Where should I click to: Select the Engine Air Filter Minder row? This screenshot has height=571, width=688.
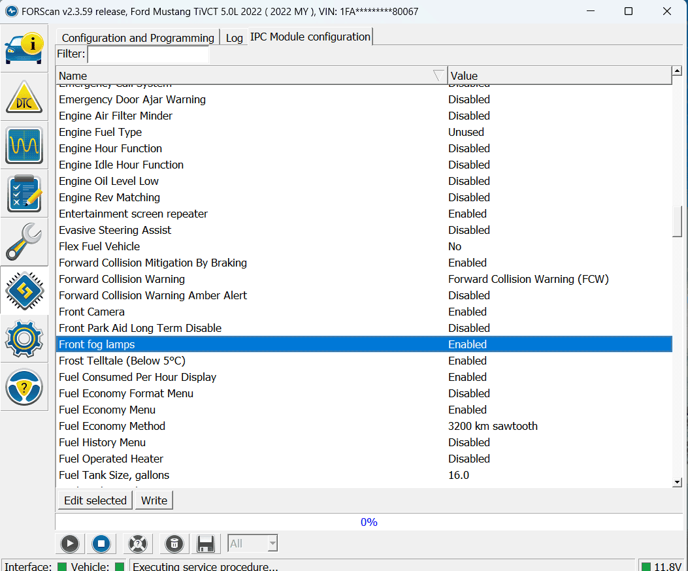click(364, 116)
